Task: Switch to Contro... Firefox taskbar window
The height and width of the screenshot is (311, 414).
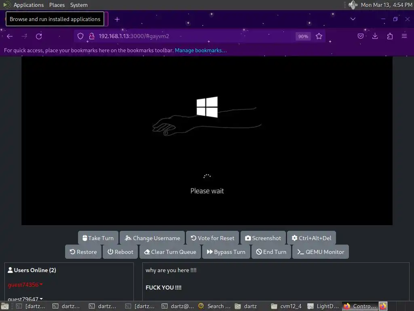Action: tap(360, 306)
